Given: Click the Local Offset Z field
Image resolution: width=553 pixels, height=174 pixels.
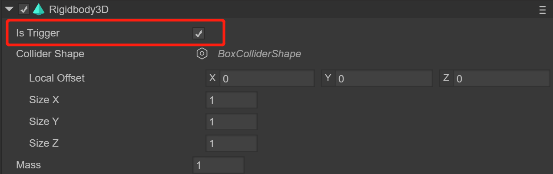Looking at the screenshot, I should pyautogui.click(x=501, y=79).
